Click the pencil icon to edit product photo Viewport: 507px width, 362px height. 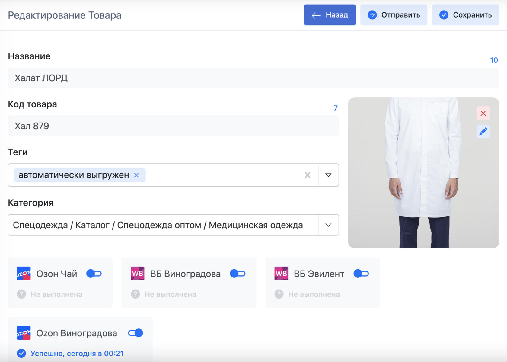(483, 131)
